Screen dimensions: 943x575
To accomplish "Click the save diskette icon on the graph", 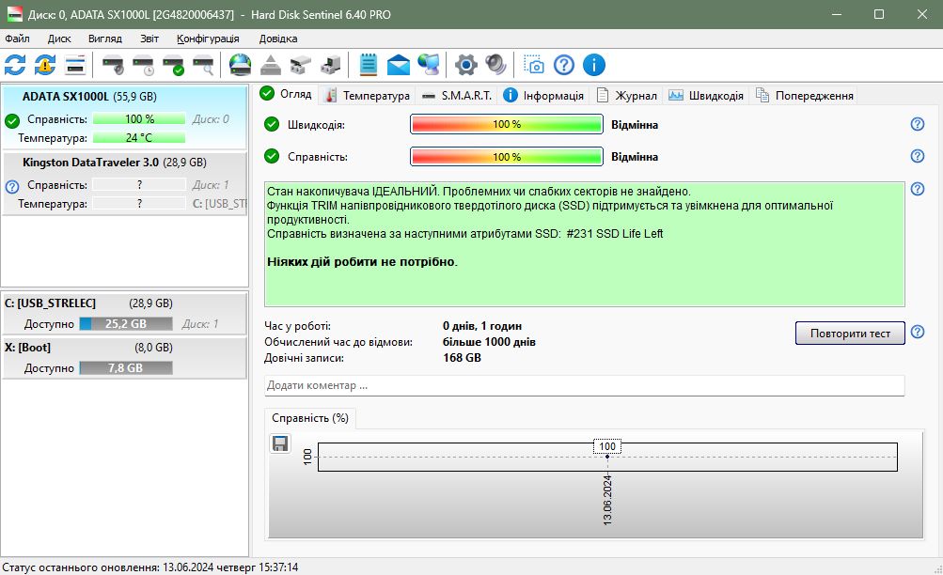I will pos(280,443).
